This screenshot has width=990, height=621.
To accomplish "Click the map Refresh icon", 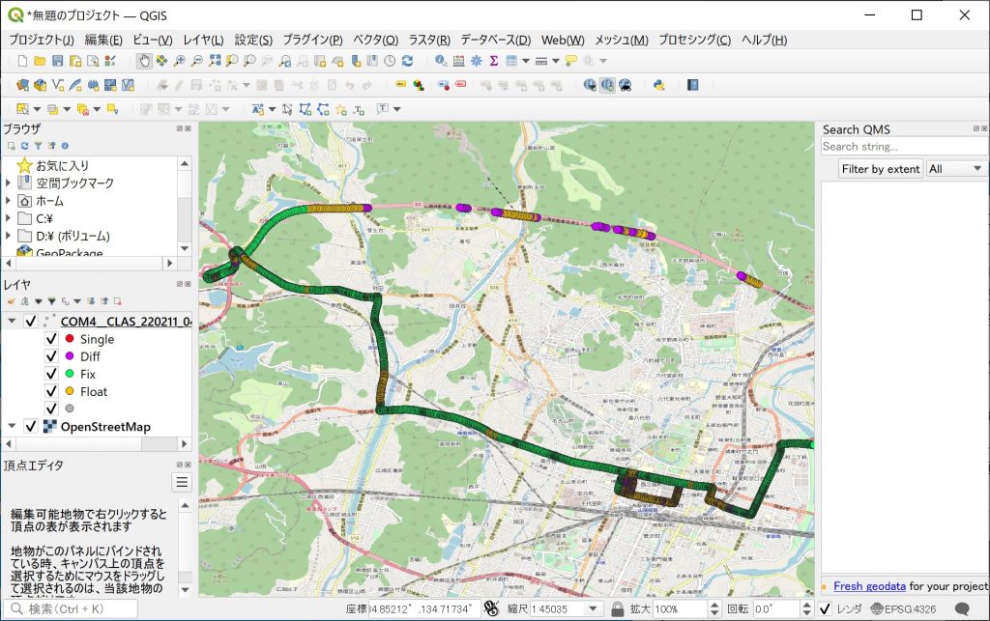I will pos(409,61).
